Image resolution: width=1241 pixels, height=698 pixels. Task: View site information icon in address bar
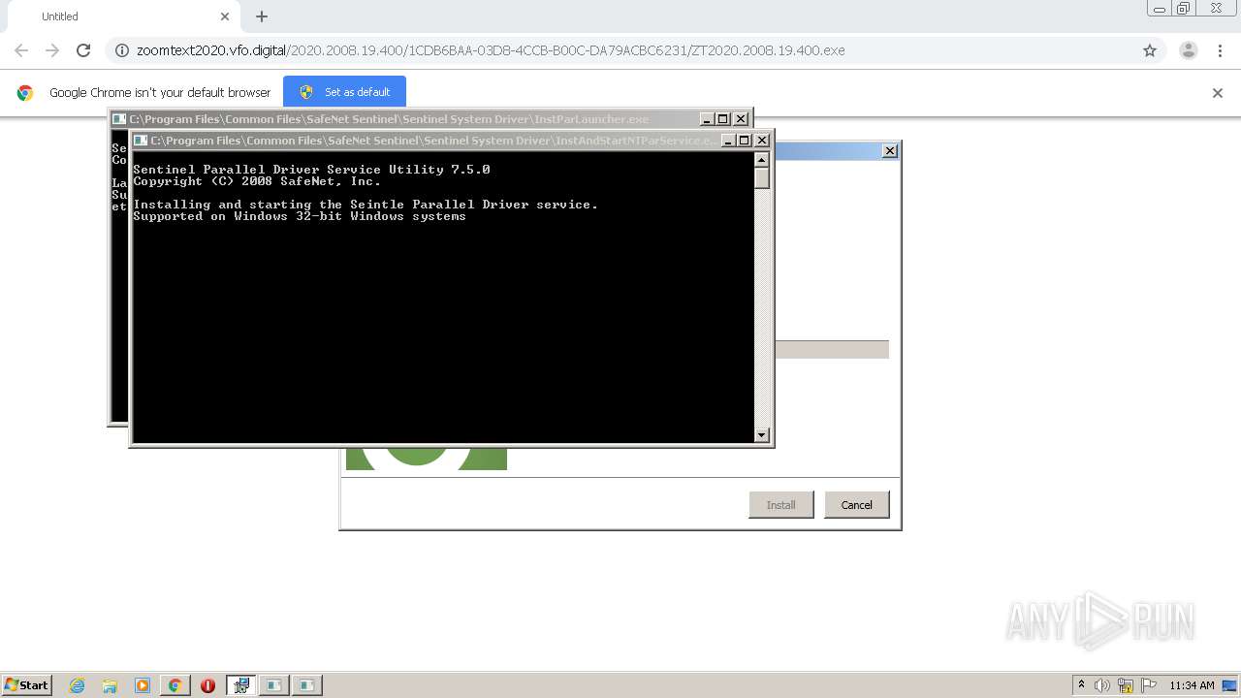click(x=122, y=50)
